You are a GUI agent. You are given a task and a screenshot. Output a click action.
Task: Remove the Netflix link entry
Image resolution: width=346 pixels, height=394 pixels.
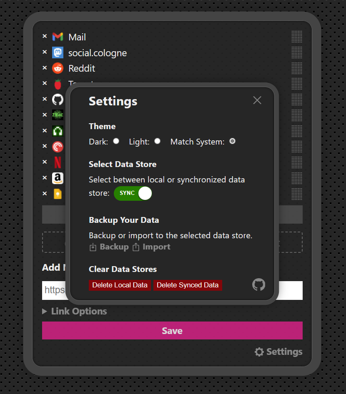(x=45, y=162)
